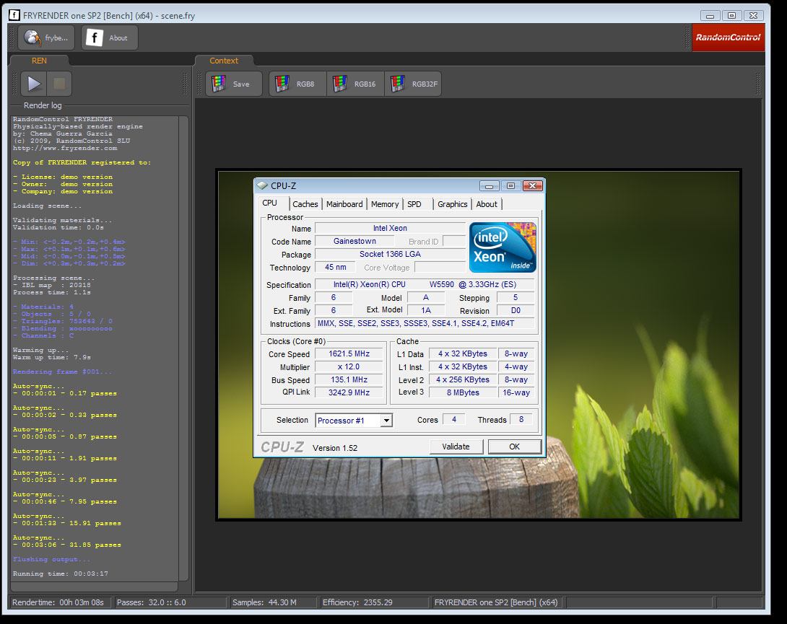Viewport: 787px width, 624px height.
Task: Click the frybench penguin icon button
Action: point(46,38)
